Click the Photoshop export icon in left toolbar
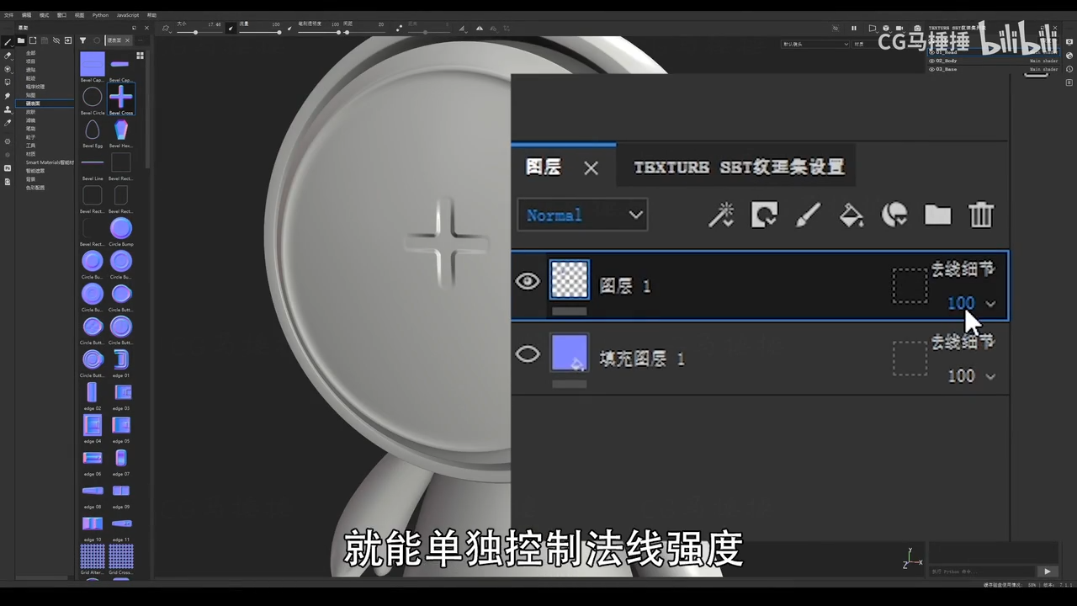The width and height of the screenshot is (1077, 606). pos(8,168)
